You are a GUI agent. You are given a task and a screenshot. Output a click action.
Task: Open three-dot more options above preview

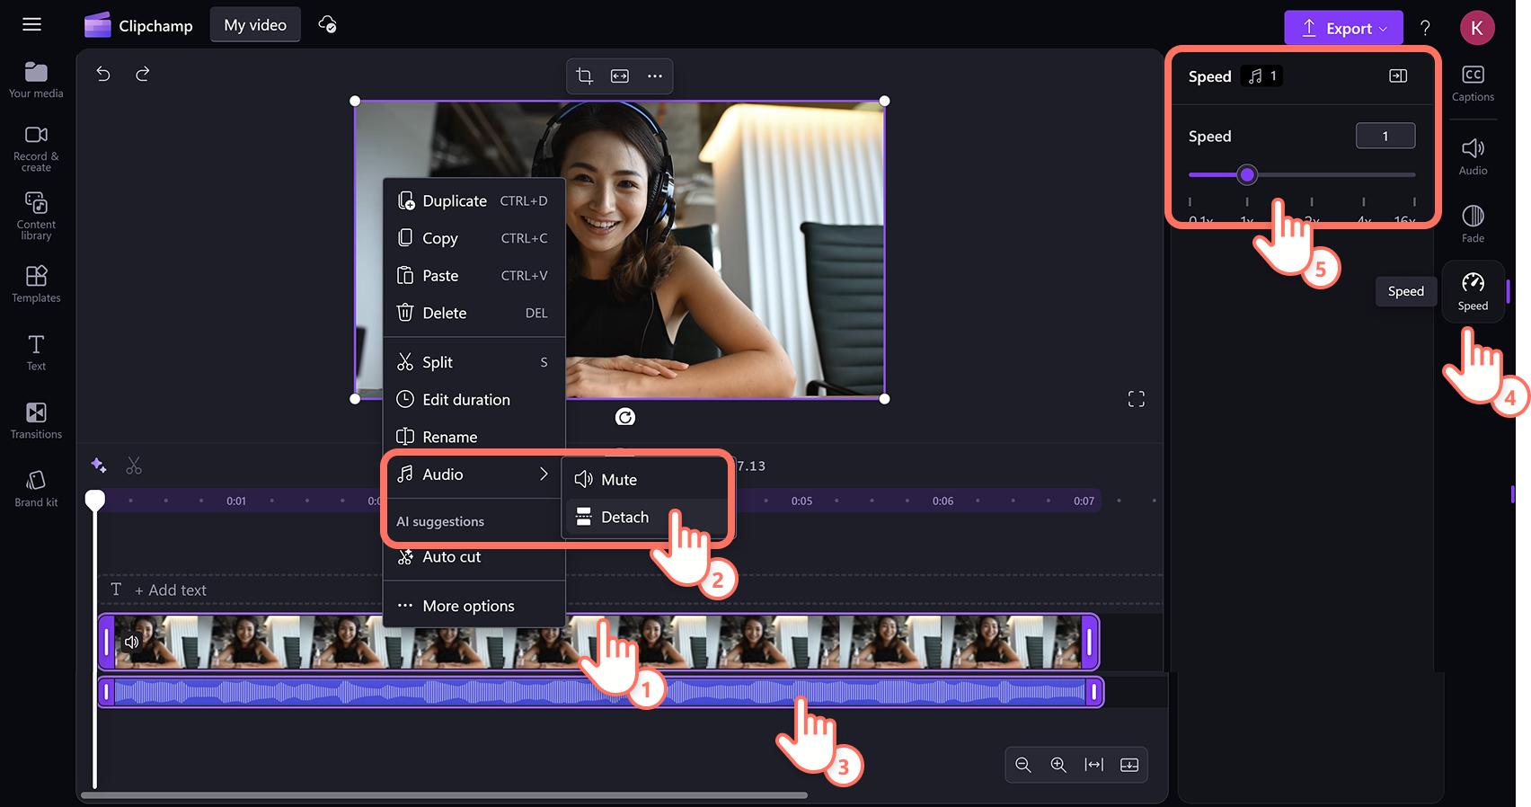(x=655, y=76)
